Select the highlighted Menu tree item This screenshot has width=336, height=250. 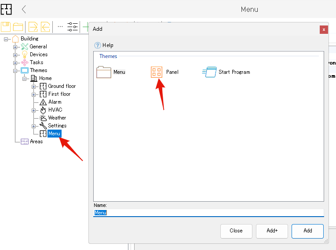pos(54,134)
